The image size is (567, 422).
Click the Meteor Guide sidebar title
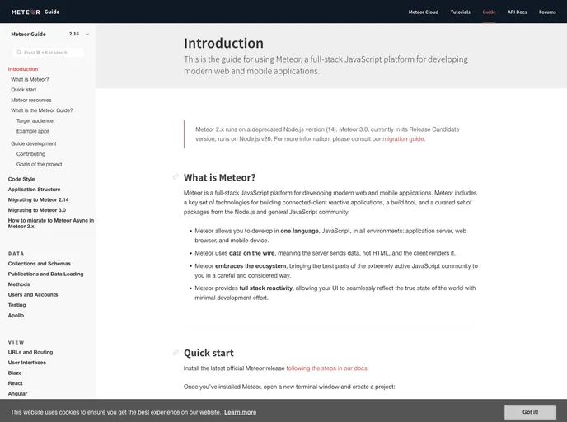coord(28,35)
